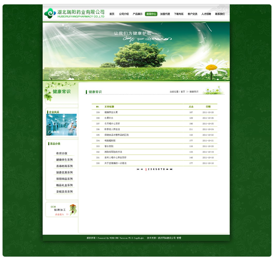Open 公司介绍 navigation item
The width and height of the screenshot is (274, 261).
pyautogui.click(x=124, y=14)
